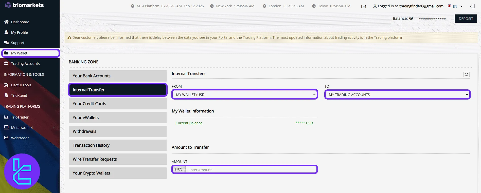Open the mail envelope icon
Viewport: 481px width, 193px height.
(364, 6)
